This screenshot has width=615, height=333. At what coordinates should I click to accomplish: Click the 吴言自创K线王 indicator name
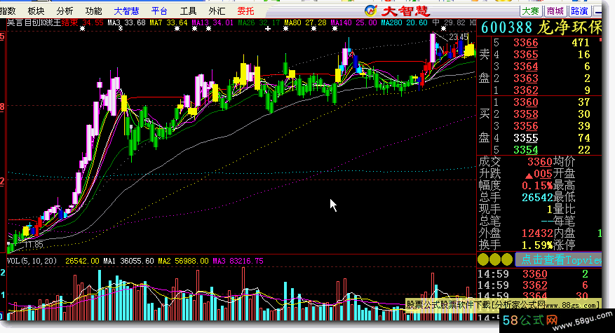34,22
